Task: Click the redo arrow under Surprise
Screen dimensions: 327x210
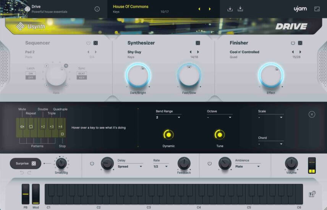Action: click(x=29, y=173)
